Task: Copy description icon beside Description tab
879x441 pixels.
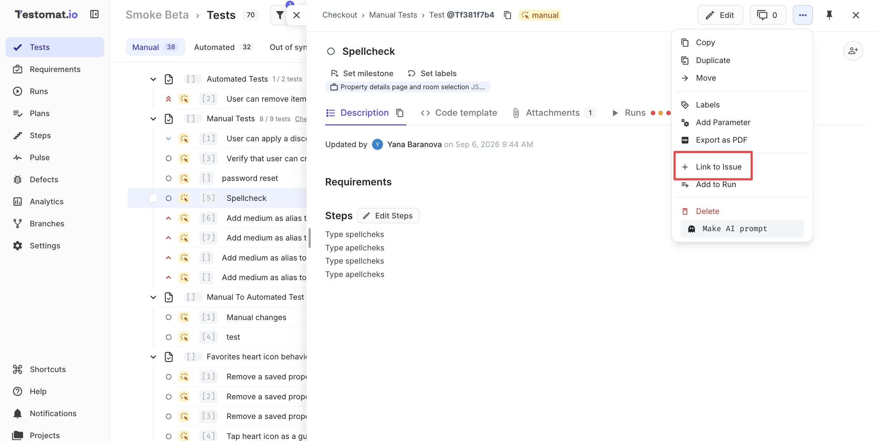Action: [x=400, y=113]
